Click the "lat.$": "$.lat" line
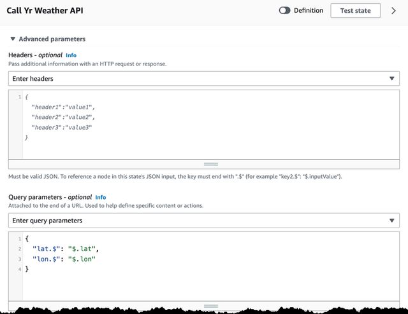The width and height of the screenshot is (408, 314). 66,249
